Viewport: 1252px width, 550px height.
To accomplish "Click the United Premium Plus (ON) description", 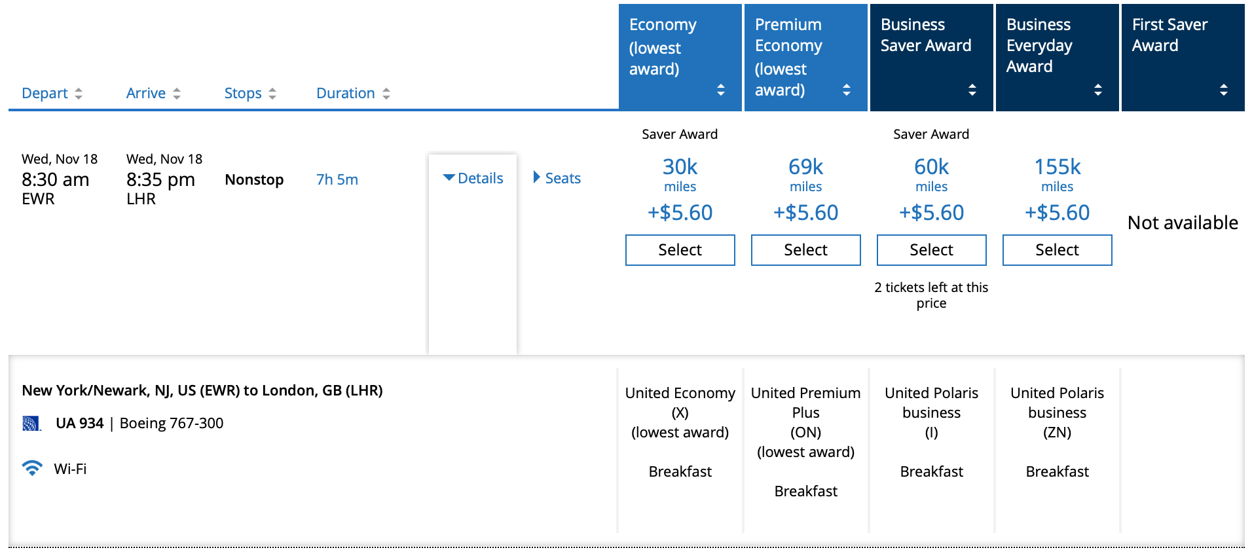I will click(x=806, y=422).
